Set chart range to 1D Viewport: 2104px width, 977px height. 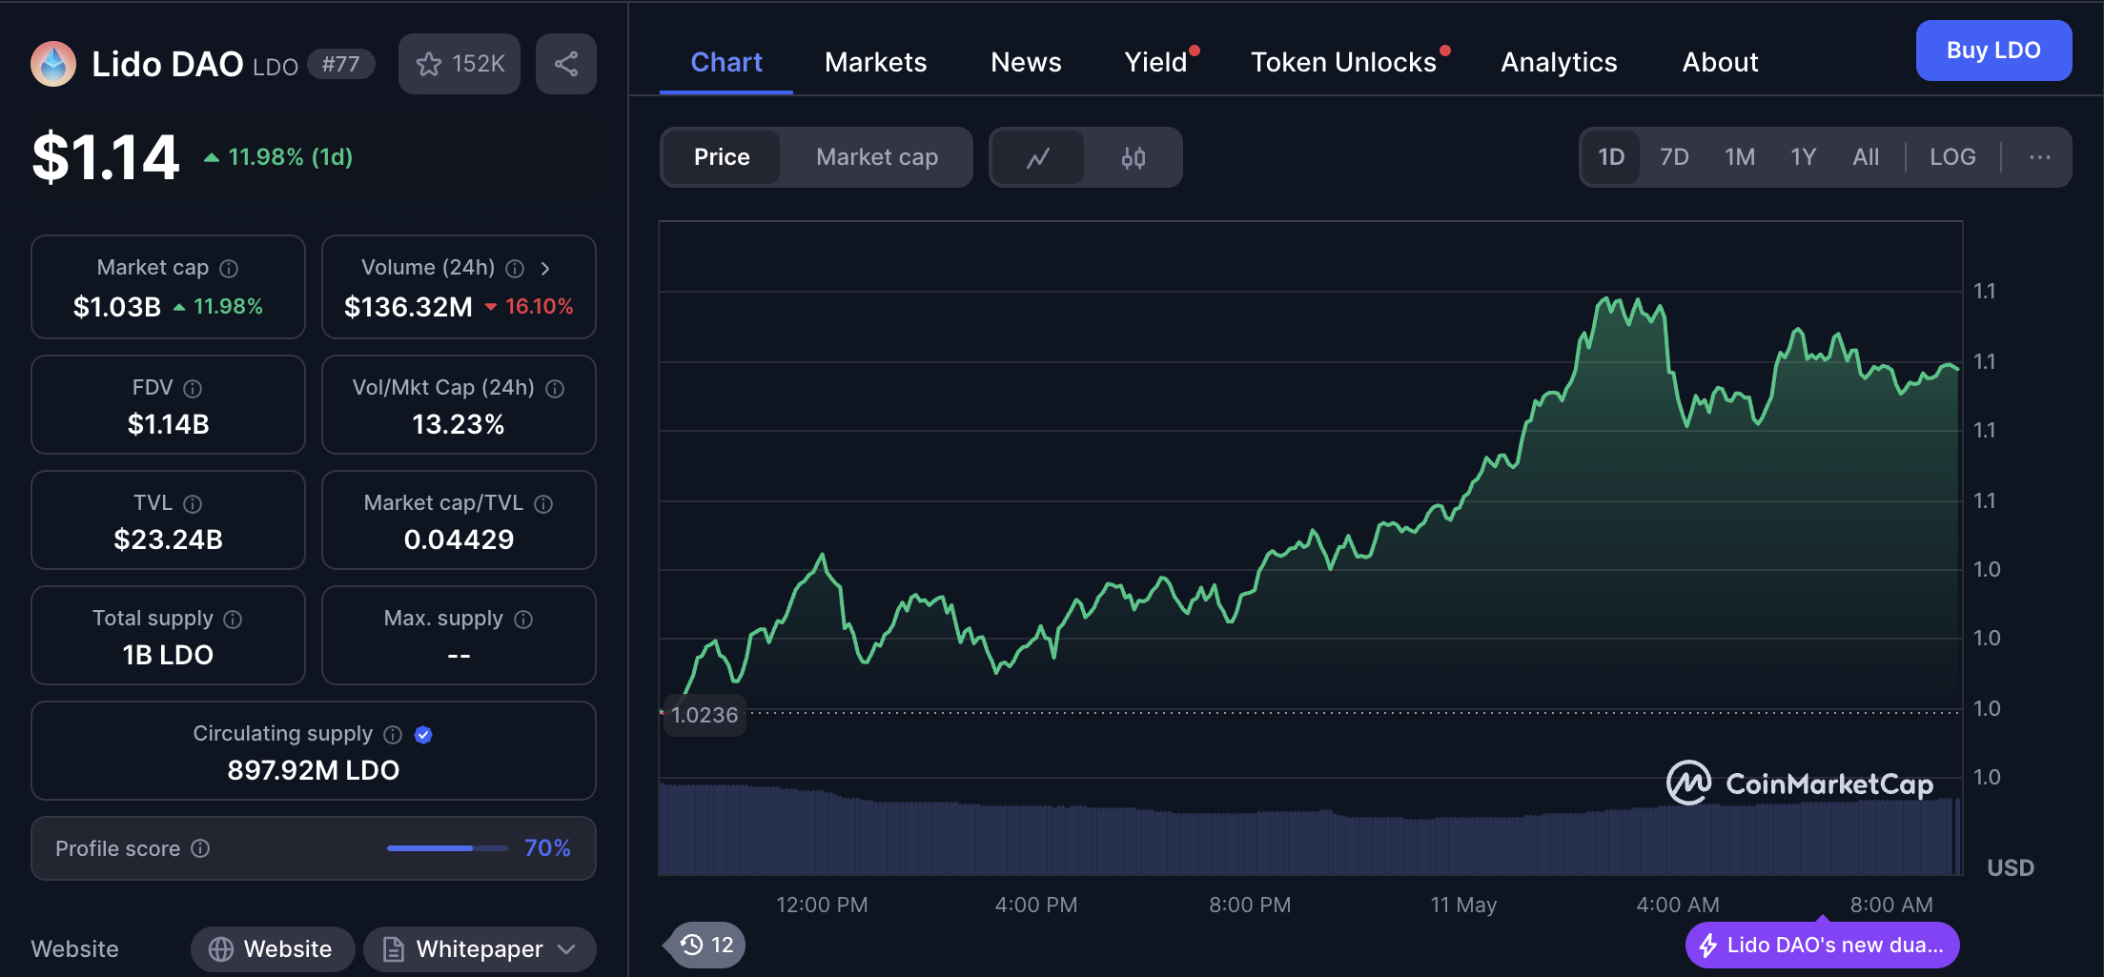[1611, 157]
